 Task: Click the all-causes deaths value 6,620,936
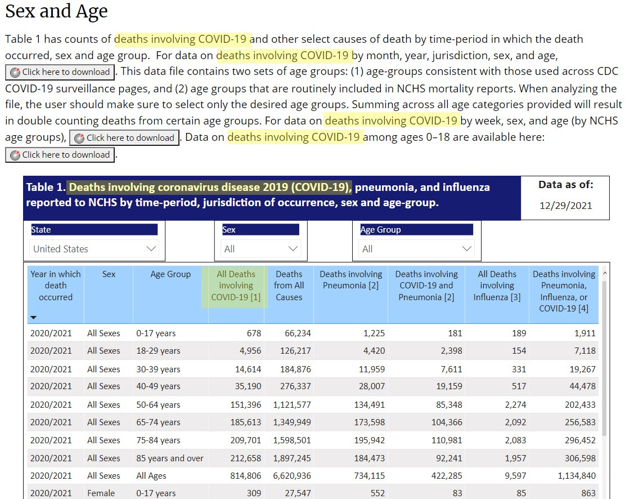[292, 476]
